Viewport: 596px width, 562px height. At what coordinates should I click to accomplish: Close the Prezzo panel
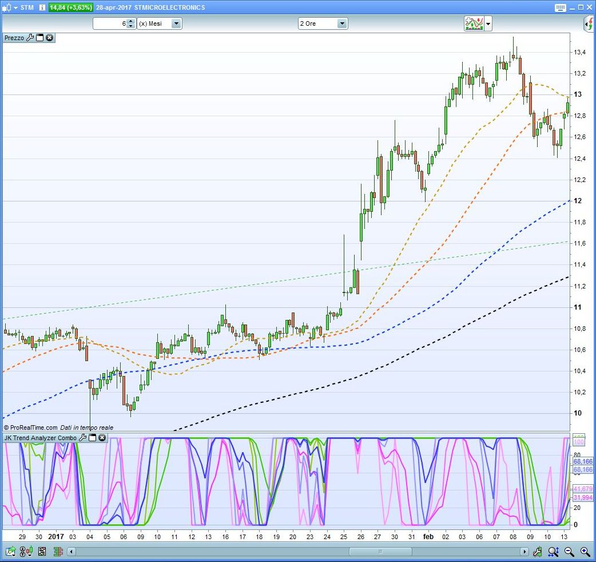49,38
